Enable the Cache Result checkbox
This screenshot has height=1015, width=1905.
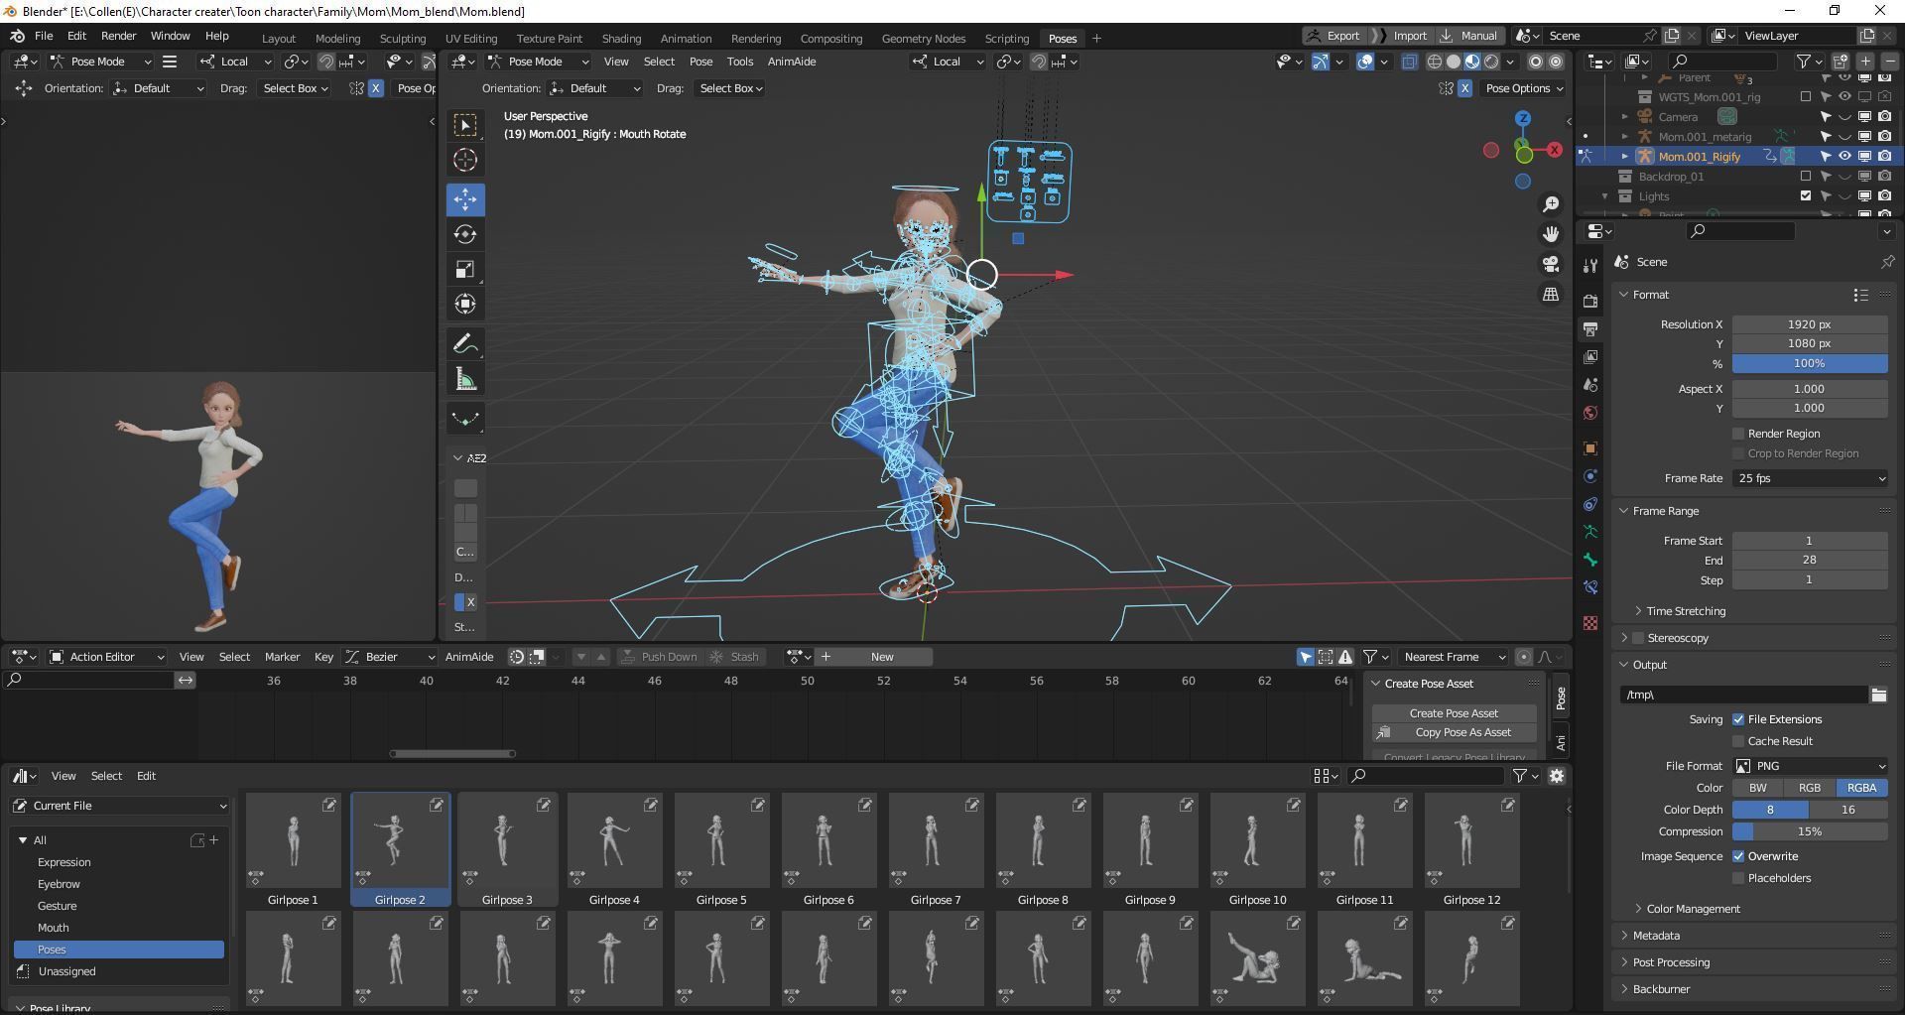tap(1738, 741)
